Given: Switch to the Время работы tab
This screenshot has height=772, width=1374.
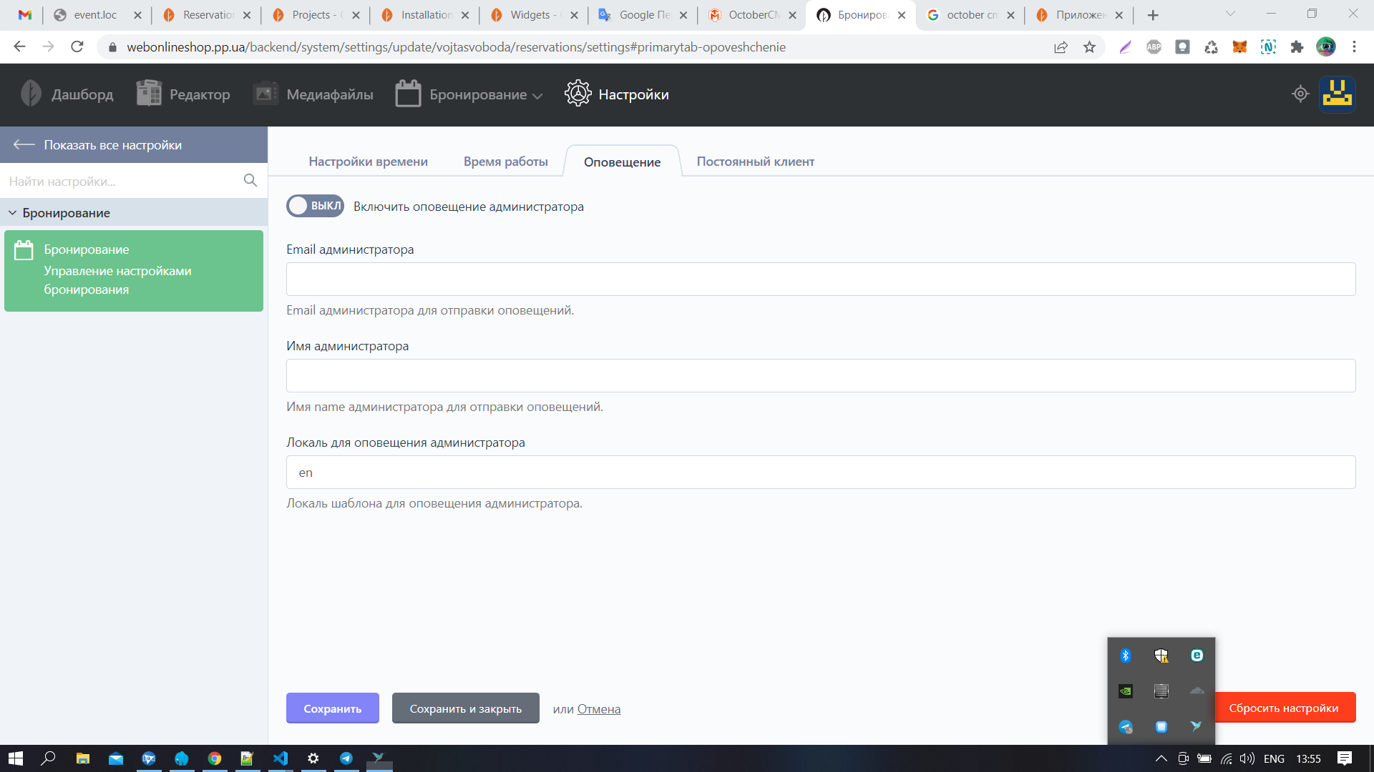Looking at the screenshot, I should [x=505, y=162].
